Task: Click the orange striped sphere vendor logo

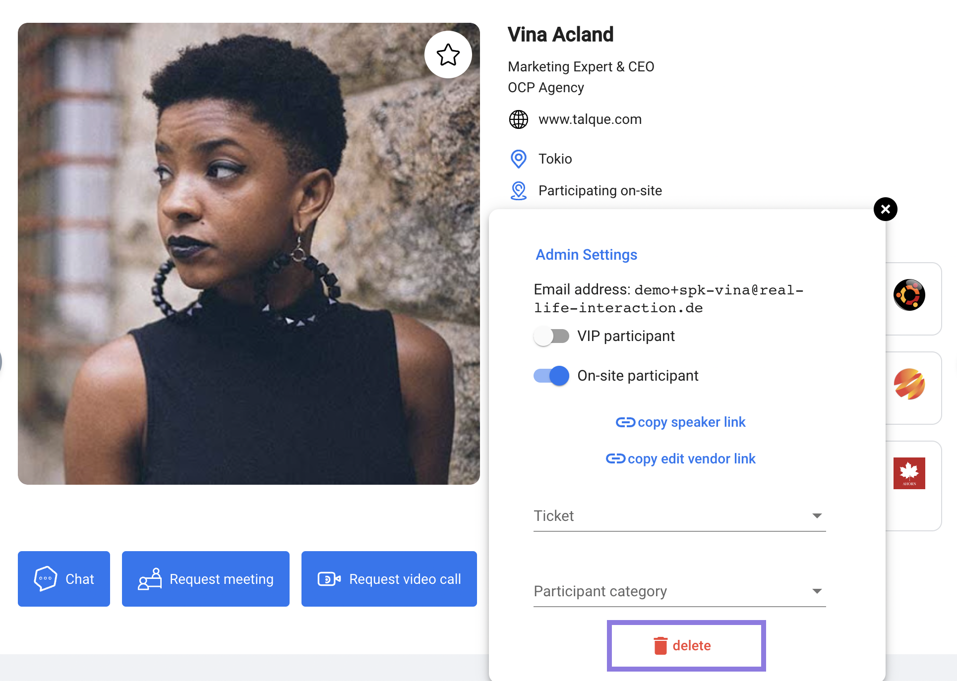Action: [909, 384]
